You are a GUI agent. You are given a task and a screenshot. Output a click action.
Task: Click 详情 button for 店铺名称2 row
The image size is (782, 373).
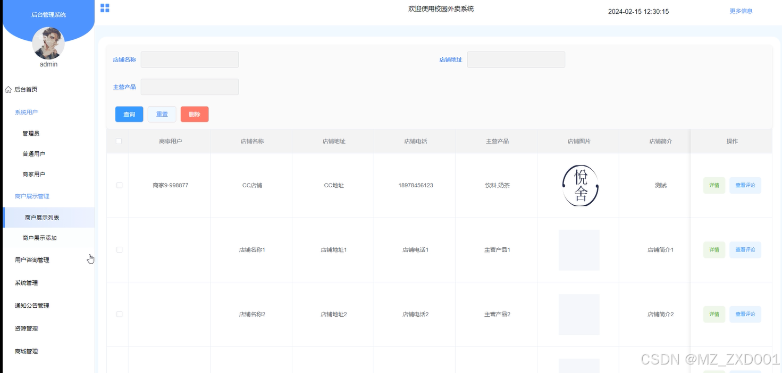pos(714,314)
